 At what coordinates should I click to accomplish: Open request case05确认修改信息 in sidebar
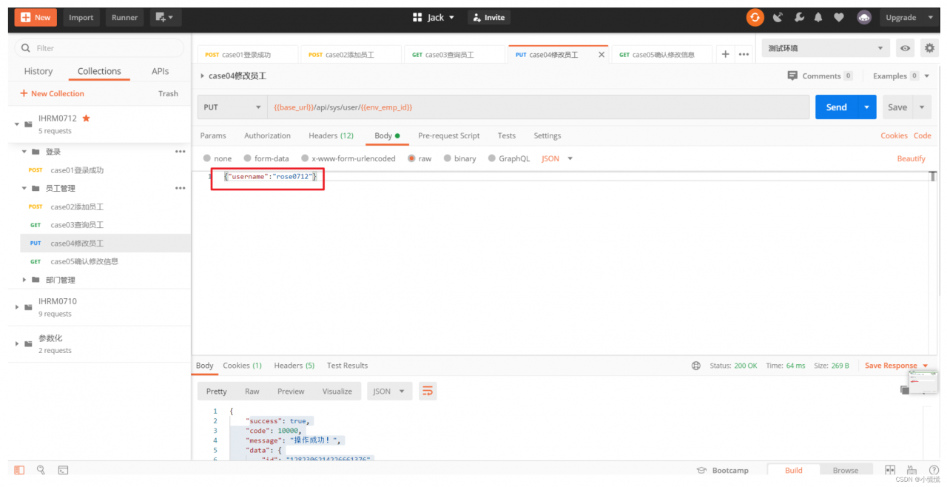click(x=84, y=261)
